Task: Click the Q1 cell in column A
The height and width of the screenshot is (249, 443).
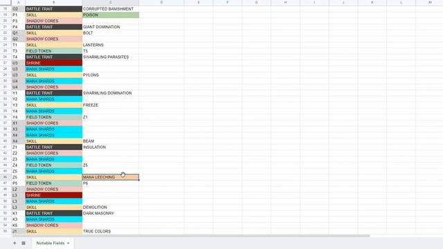Action: tap(19, 33)
